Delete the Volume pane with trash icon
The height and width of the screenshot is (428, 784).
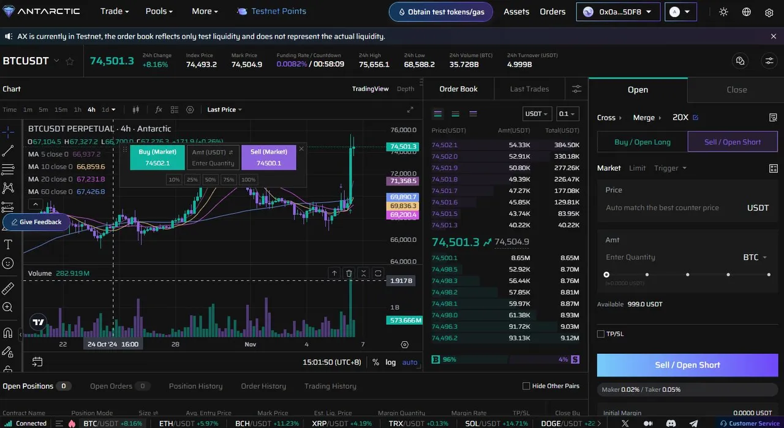[x=349, y=273]
